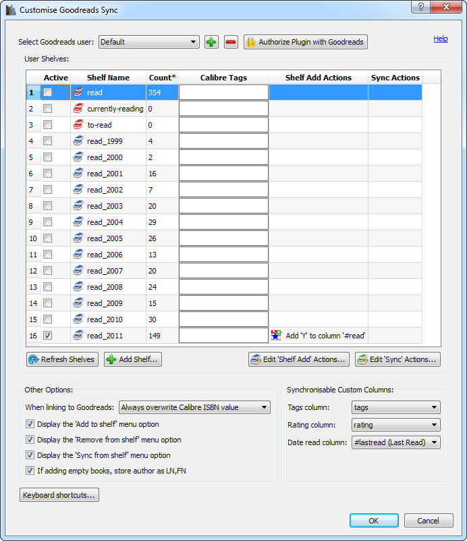Click the read_2004 shelf icon
467x541 pixels.
coord(78,222)
